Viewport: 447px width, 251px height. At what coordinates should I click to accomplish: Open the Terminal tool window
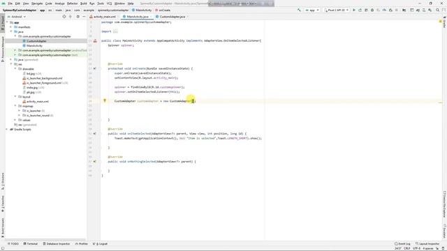point(31,244)
